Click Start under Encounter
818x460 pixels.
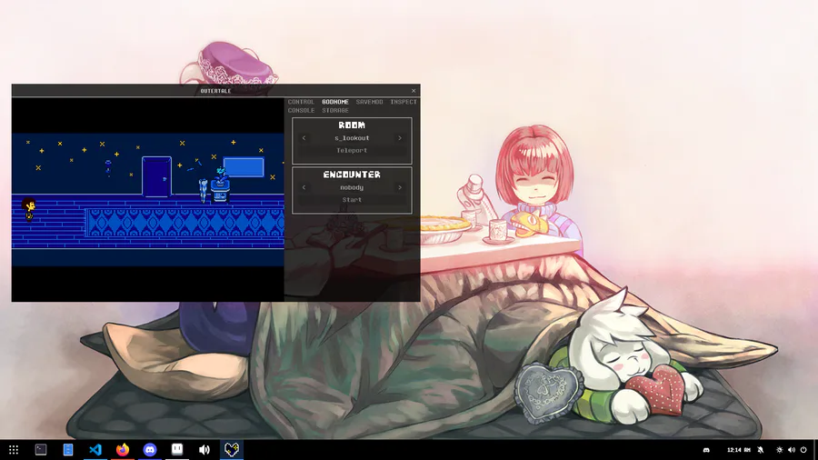click(x=352, y=200)
